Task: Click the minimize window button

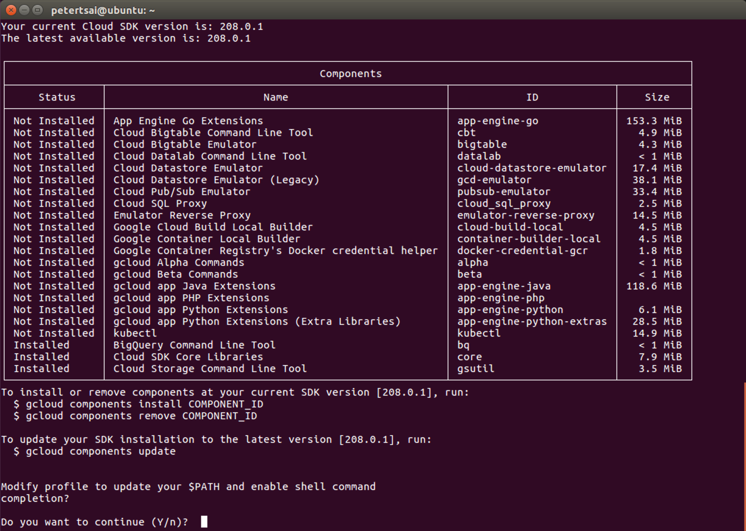Action: point(24,10)
